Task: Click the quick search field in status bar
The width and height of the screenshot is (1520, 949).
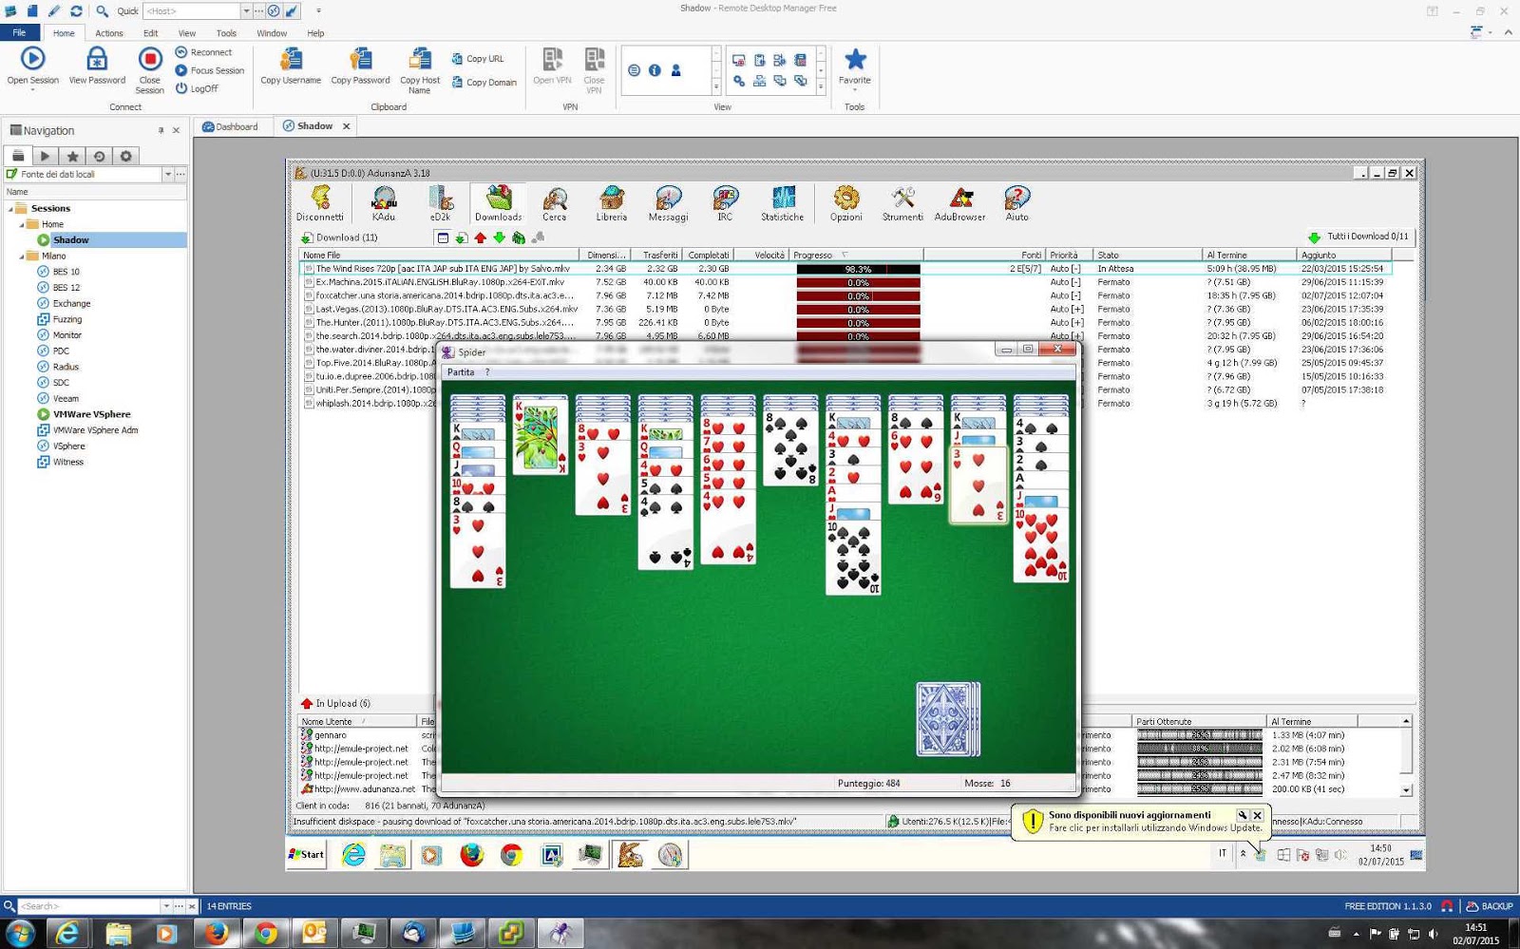Action: click(90, 906)
